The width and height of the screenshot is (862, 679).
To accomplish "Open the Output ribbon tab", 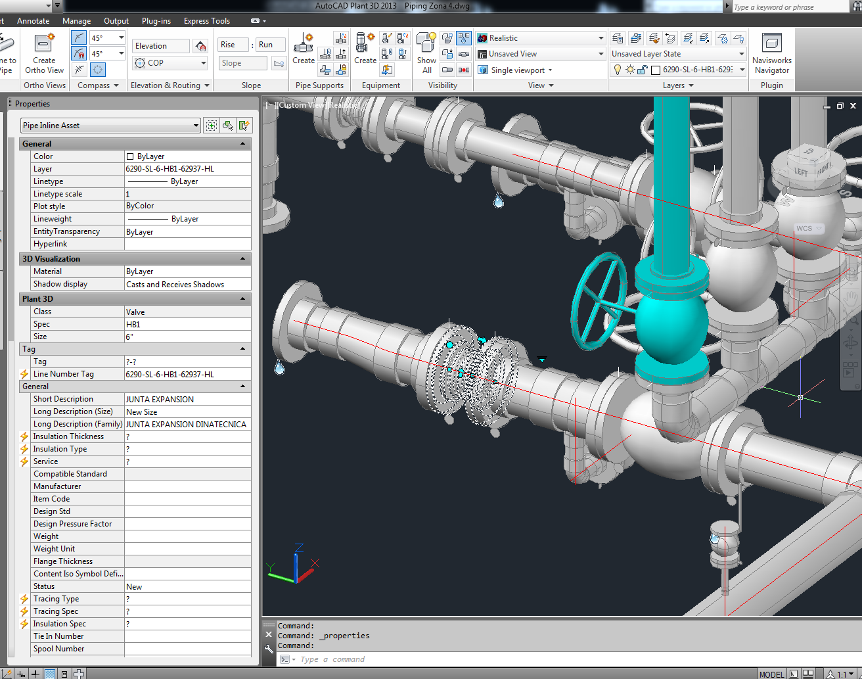I will [x=116, y=21].
